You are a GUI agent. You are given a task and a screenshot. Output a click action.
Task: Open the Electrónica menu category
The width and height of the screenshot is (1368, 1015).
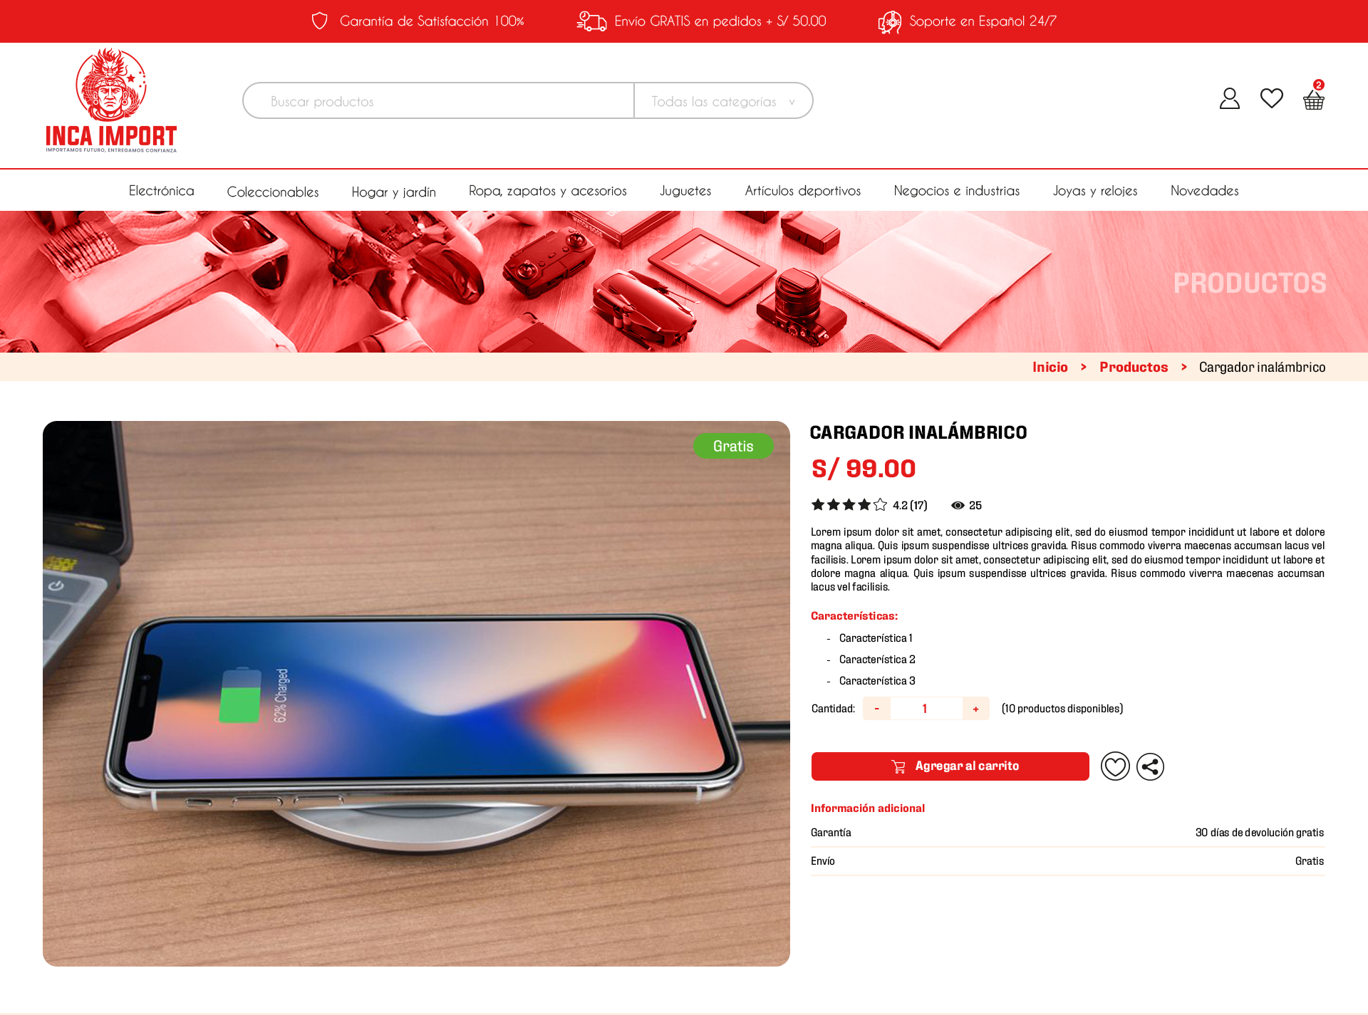161,191
